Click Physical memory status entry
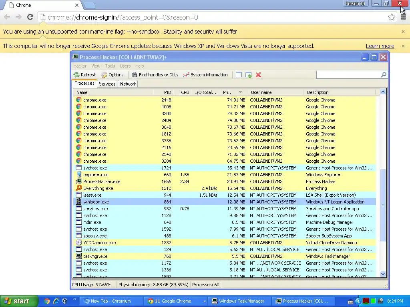This screenshot has width=410, height=307. click(153, 285)
